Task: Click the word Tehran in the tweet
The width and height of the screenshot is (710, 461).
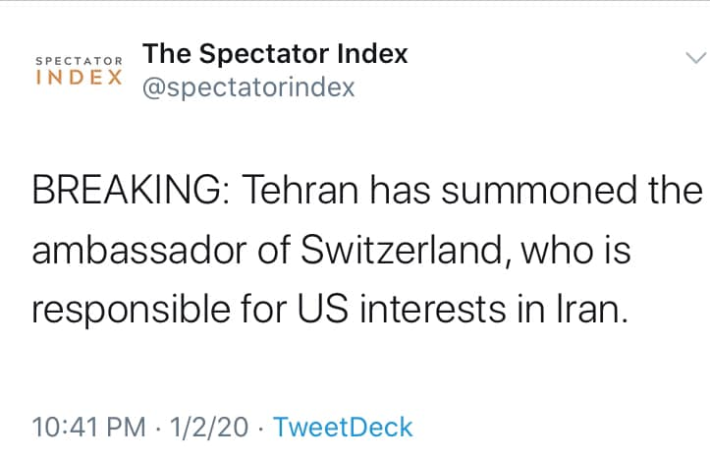Action: coord(300,190)
